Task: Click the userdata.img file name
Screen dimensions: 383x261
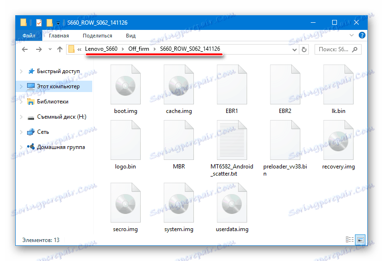Action: [x=232, y=229]
